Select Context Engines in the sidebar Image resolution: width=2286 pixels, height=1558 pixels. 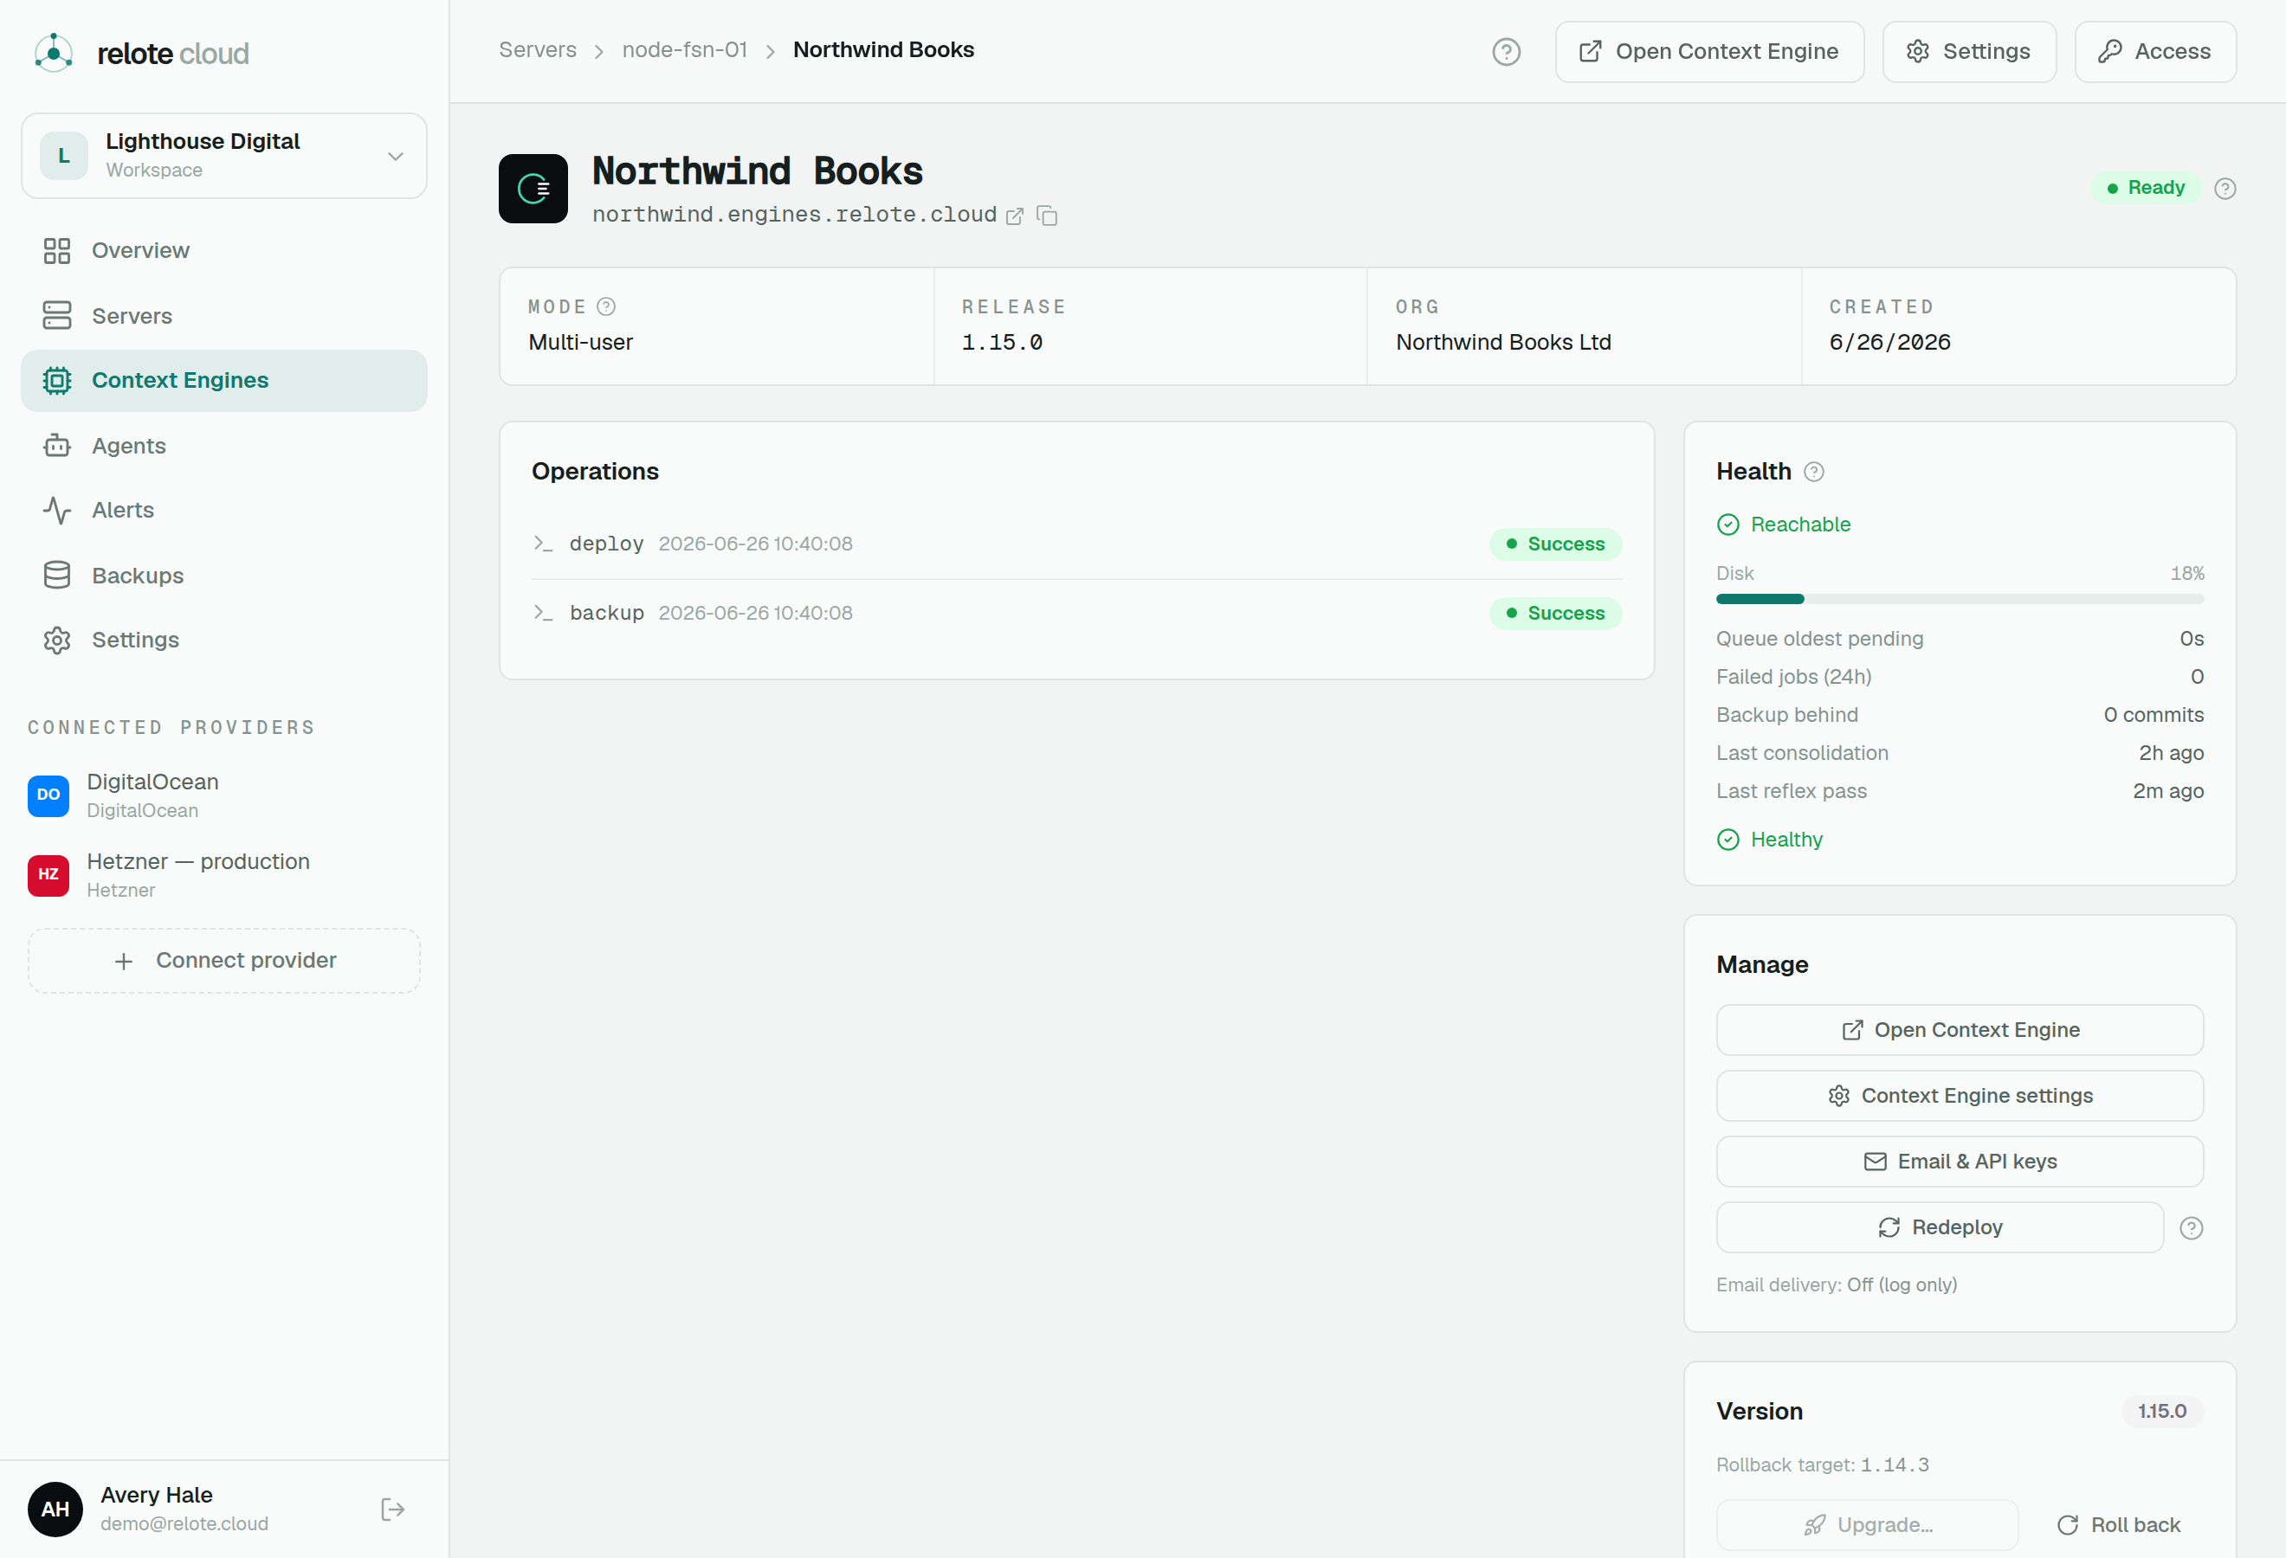tap(224, 380)
